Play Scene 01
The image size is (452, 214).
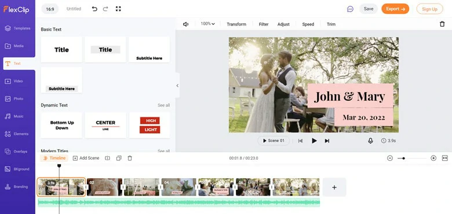[x=274, y=141]
